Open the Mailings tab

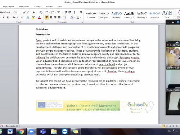tap(37, 6)
